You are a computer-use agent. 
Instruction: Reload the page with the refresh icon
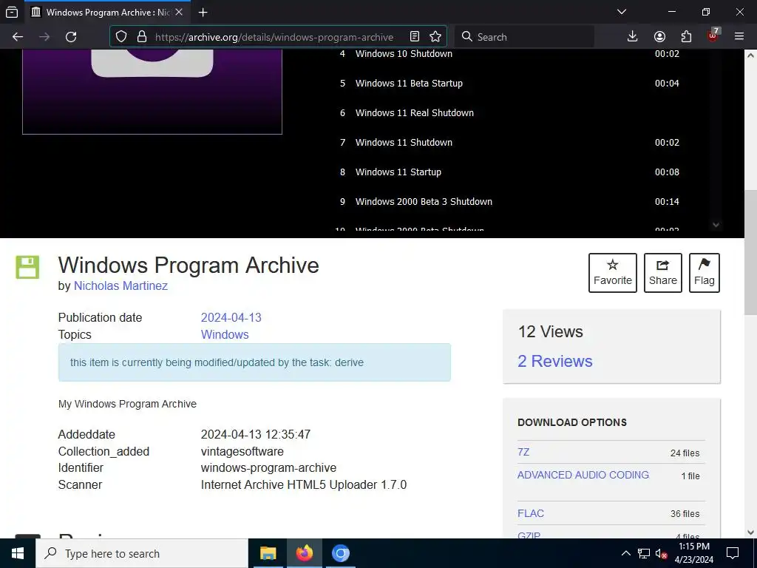[71, 37]
